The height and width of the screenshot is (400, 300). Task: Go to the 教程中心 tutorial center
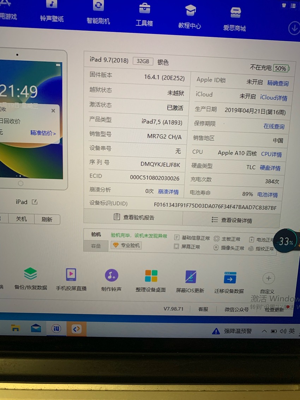190,17
